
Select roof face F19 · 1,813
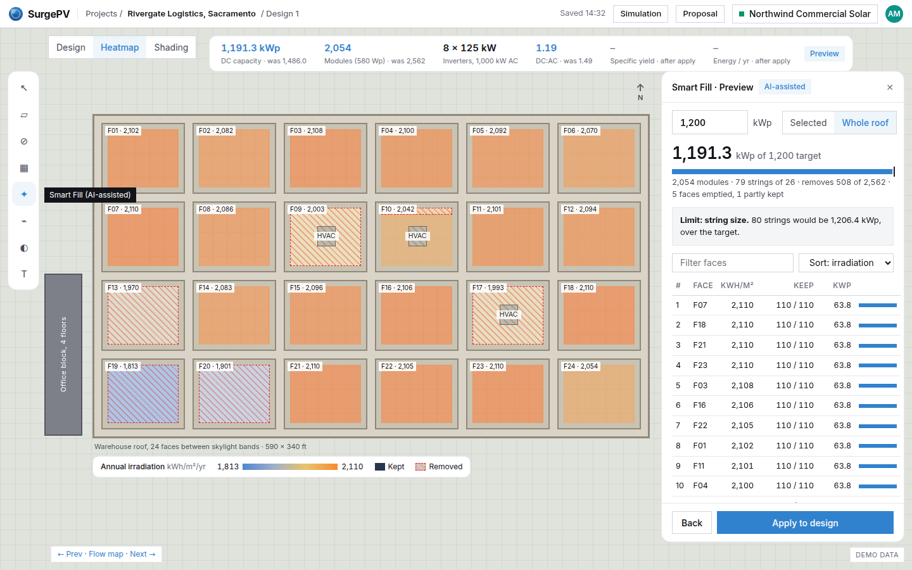pyautogui.click(x=143, y=393)
